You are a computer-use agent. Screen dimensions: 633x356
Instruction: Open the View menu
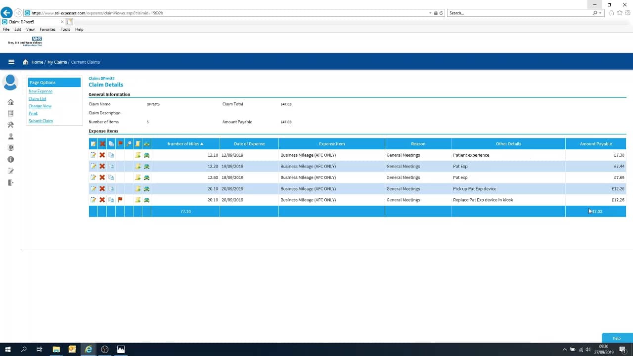pos(30,29)
